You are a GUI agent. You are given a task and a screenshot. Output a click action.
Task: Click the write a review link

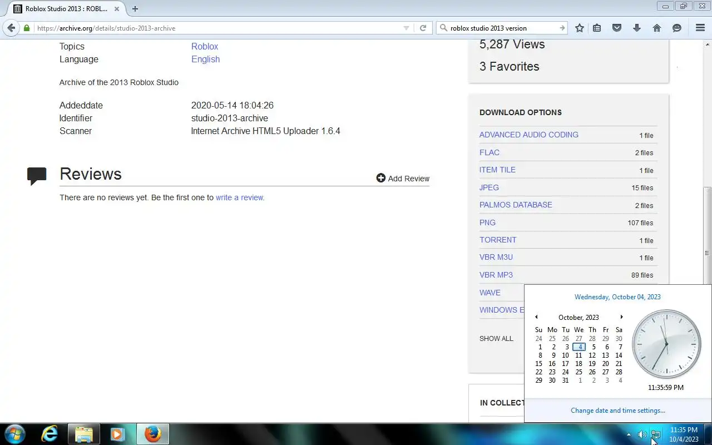(x=240, y=197)
